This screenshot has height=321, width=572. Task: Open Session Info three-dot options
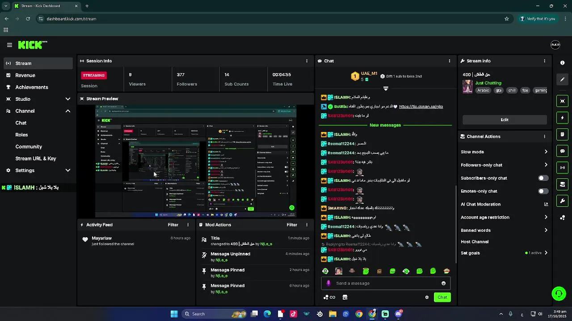coord(307,61)
